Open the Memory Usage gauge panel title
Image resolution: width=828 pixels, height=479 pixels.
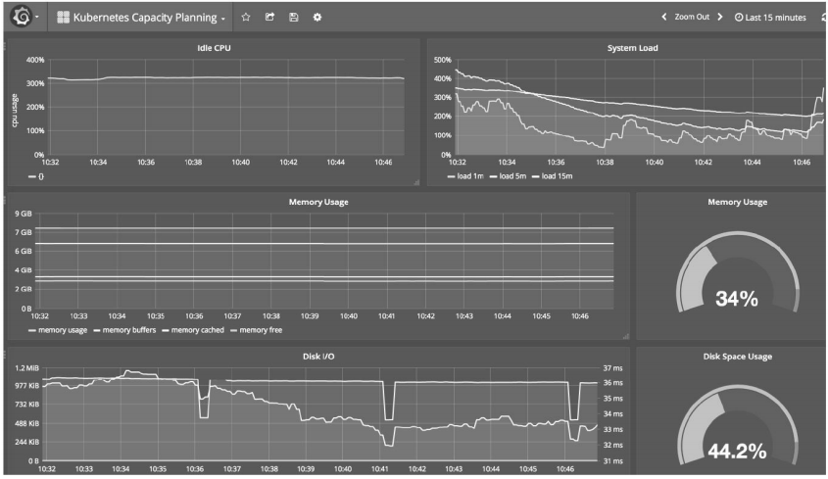[x=737, y=202]
